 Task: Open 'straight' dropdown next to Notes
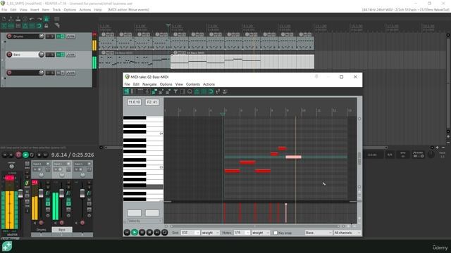[x=261, y=233]
